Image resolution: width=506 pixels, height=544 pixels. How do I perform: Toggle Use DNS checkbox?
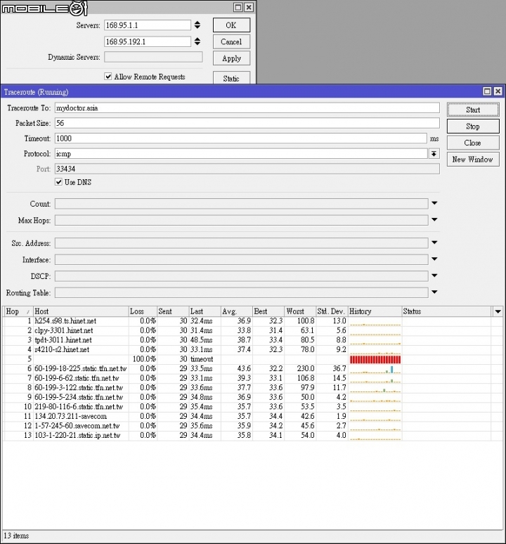click(x=58, y=182)
